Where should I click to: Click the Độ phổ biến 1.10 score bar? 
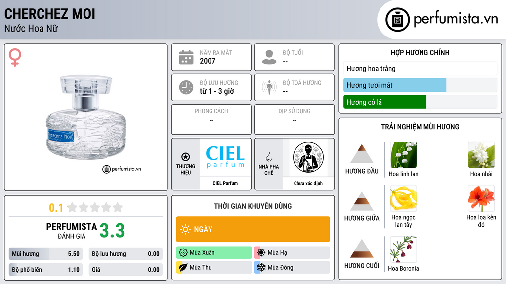(x=45, y=270)
